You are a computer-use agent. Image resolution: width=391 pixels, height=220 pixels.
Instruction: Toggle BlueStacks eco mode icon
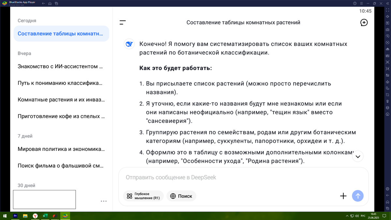tap(387, 114)
